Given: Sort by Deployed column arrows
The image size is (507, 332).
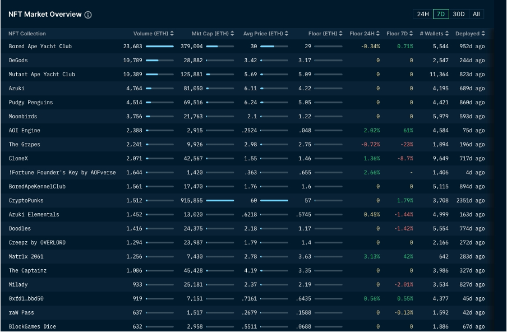Looking at the screenshot, I should click(483, 34).
